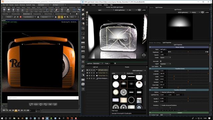Switch to the Render View Settings tab
Viewport: 213px width, 120px height.
click(155, 43)
